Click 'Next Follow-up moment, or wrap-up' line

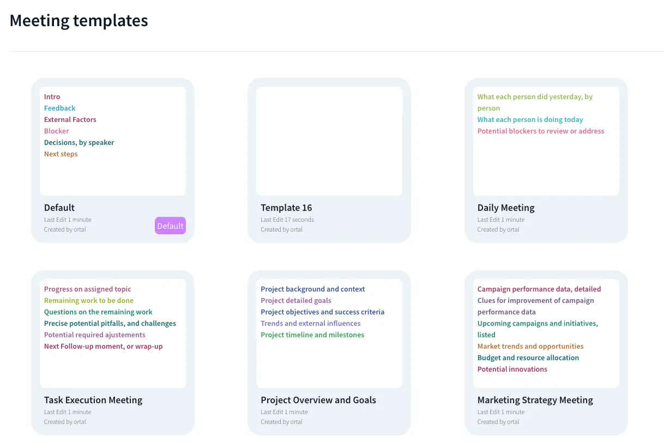[103, 347]
